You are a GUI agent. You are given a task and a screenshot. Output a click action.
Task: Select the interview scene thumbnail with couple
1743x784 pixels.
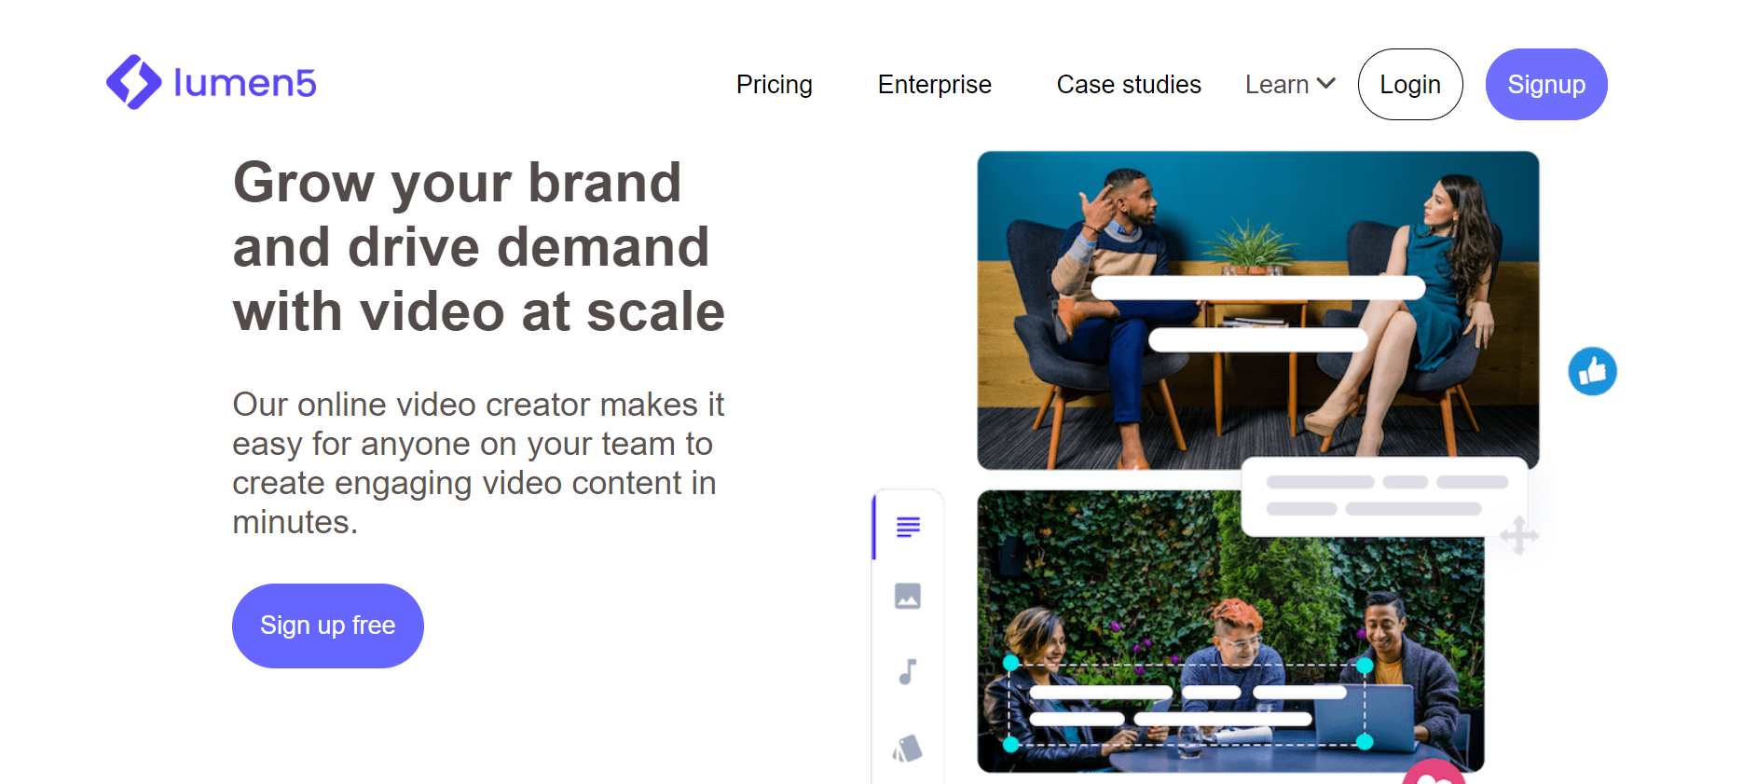pyautogui.click(x=1257, y=310)
